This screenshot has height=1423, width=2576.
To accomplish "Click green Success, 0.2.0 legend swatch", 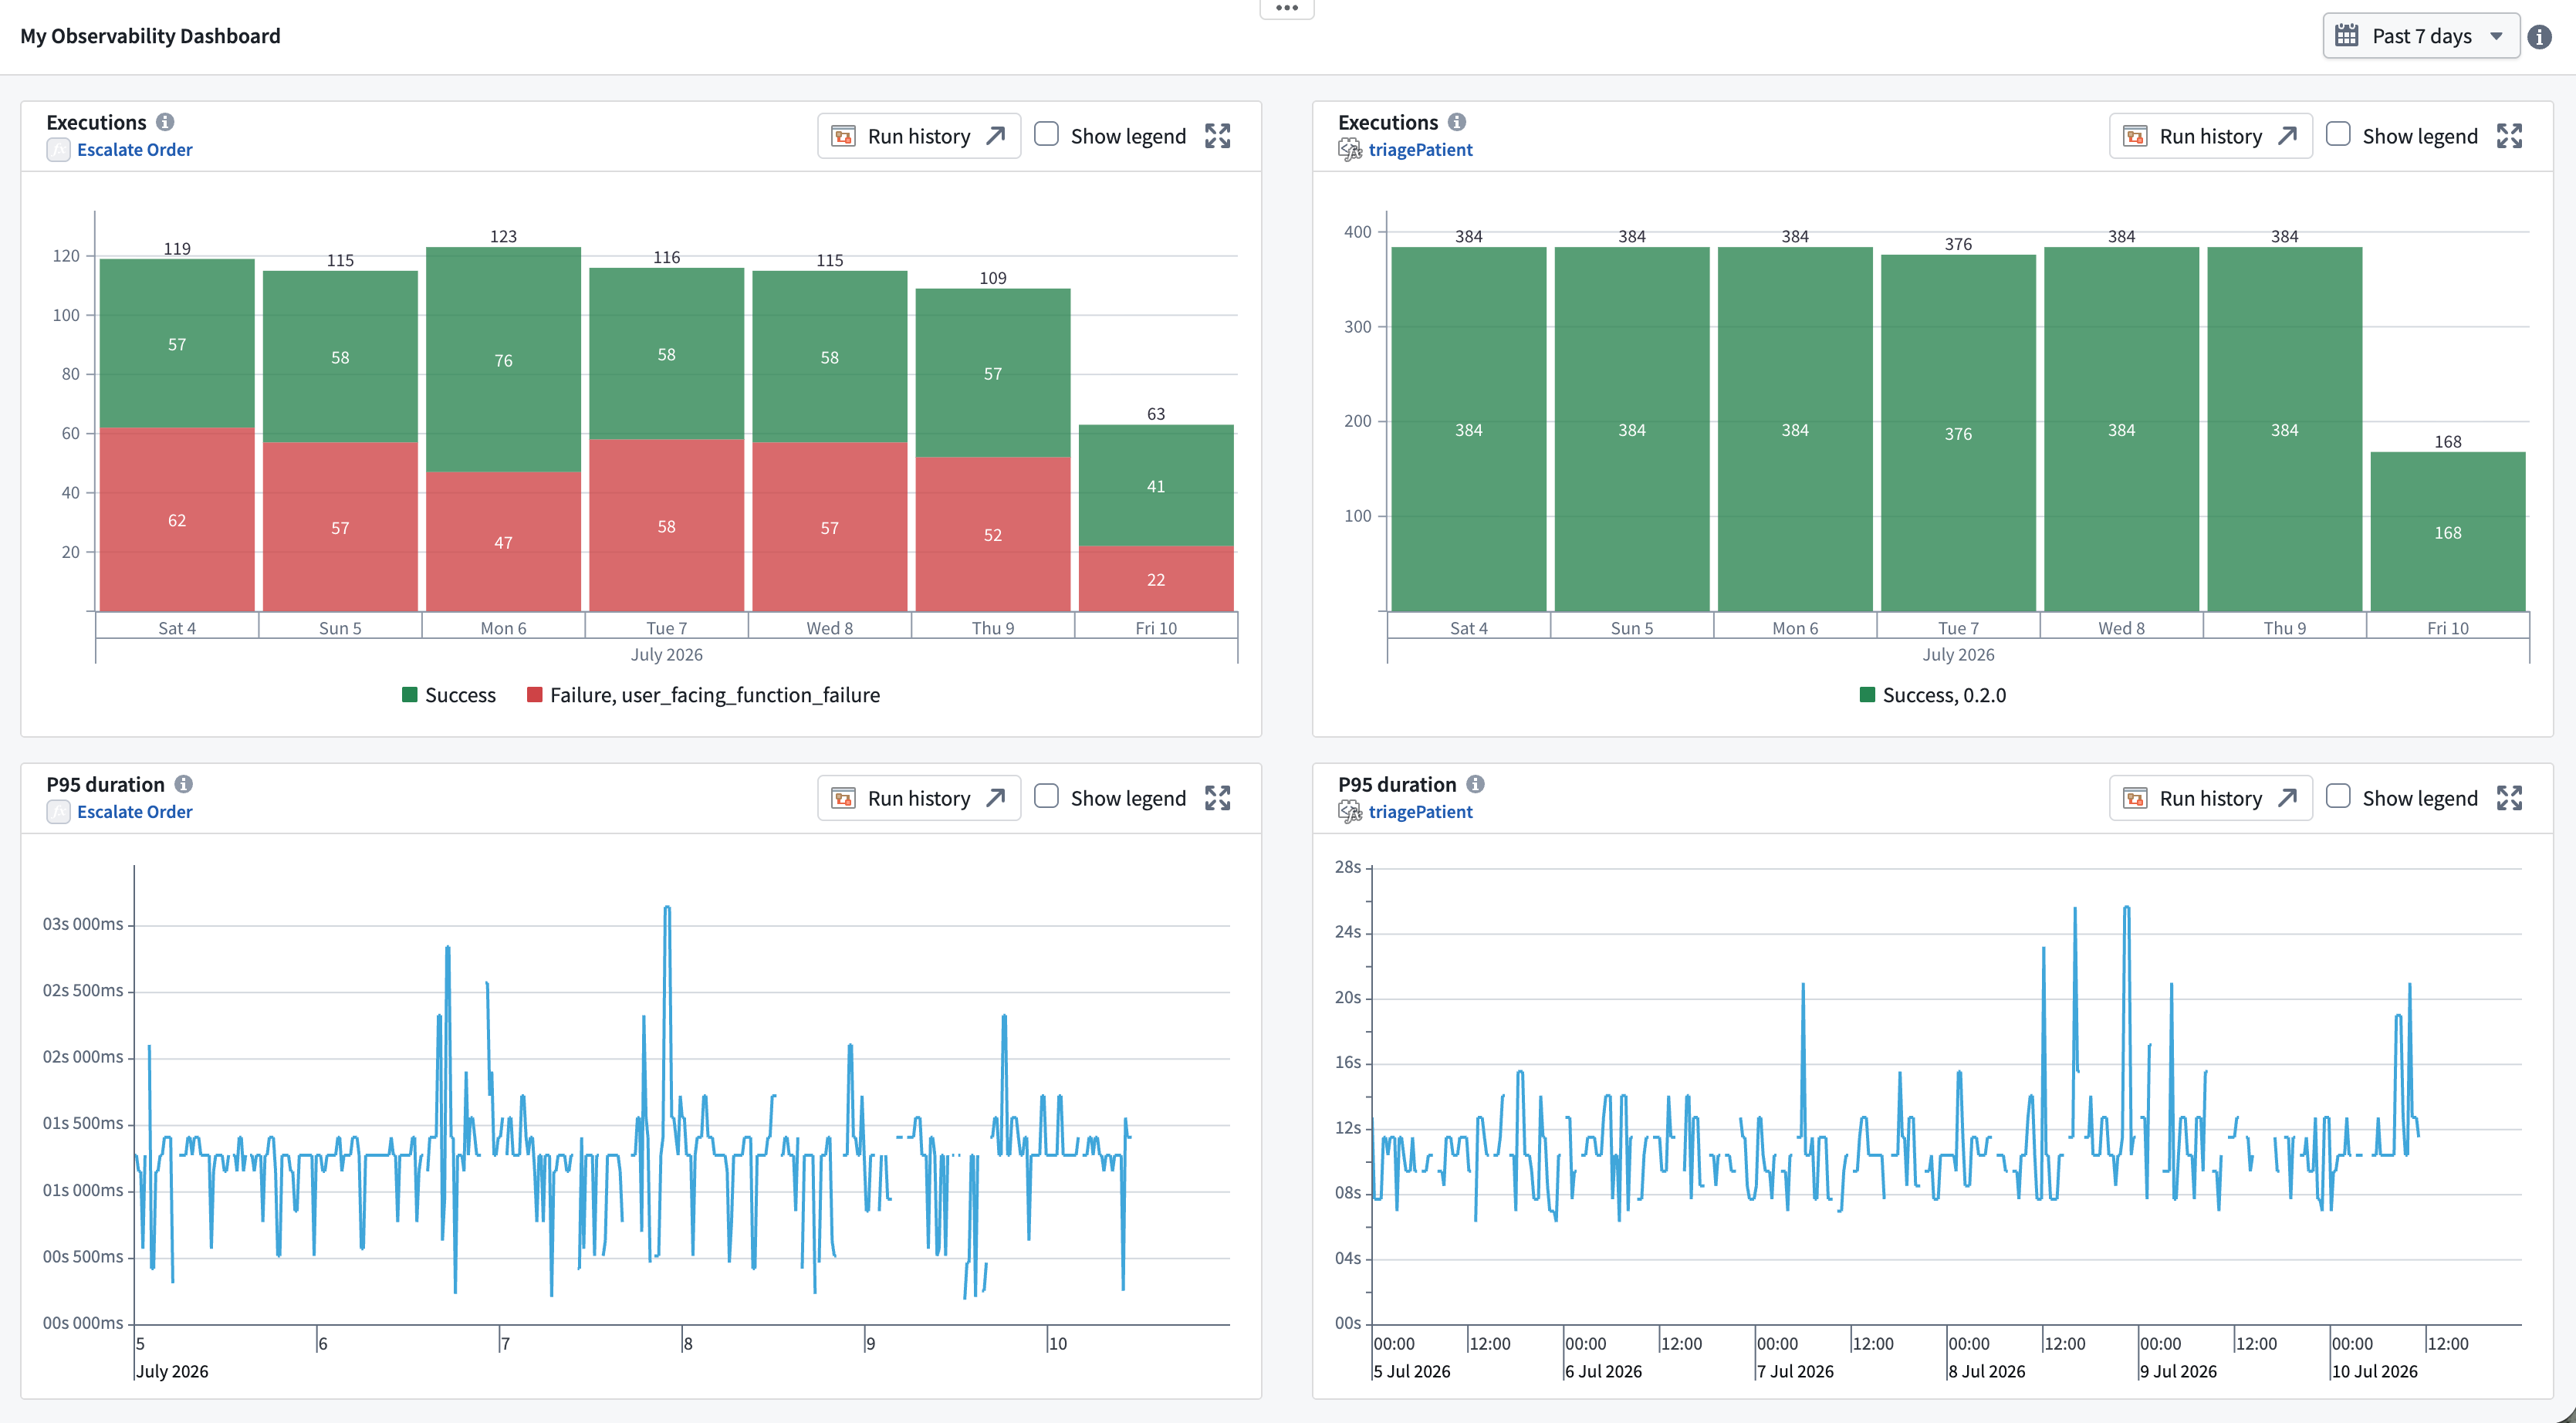I will coord(1867,695).
